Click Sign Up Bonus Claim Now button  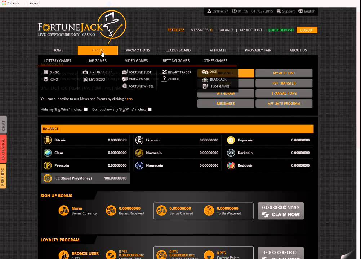pyautogui.click(x=281, y=211)
